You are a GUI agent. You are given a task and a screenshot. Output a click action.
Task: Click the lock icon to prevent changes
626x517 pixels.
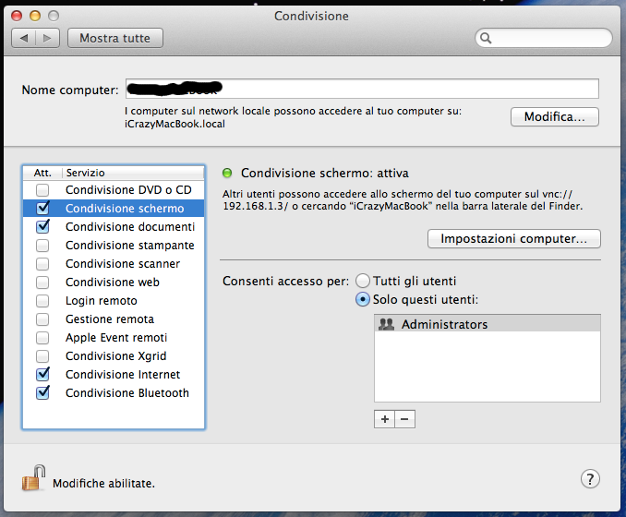tap(33, 478)
